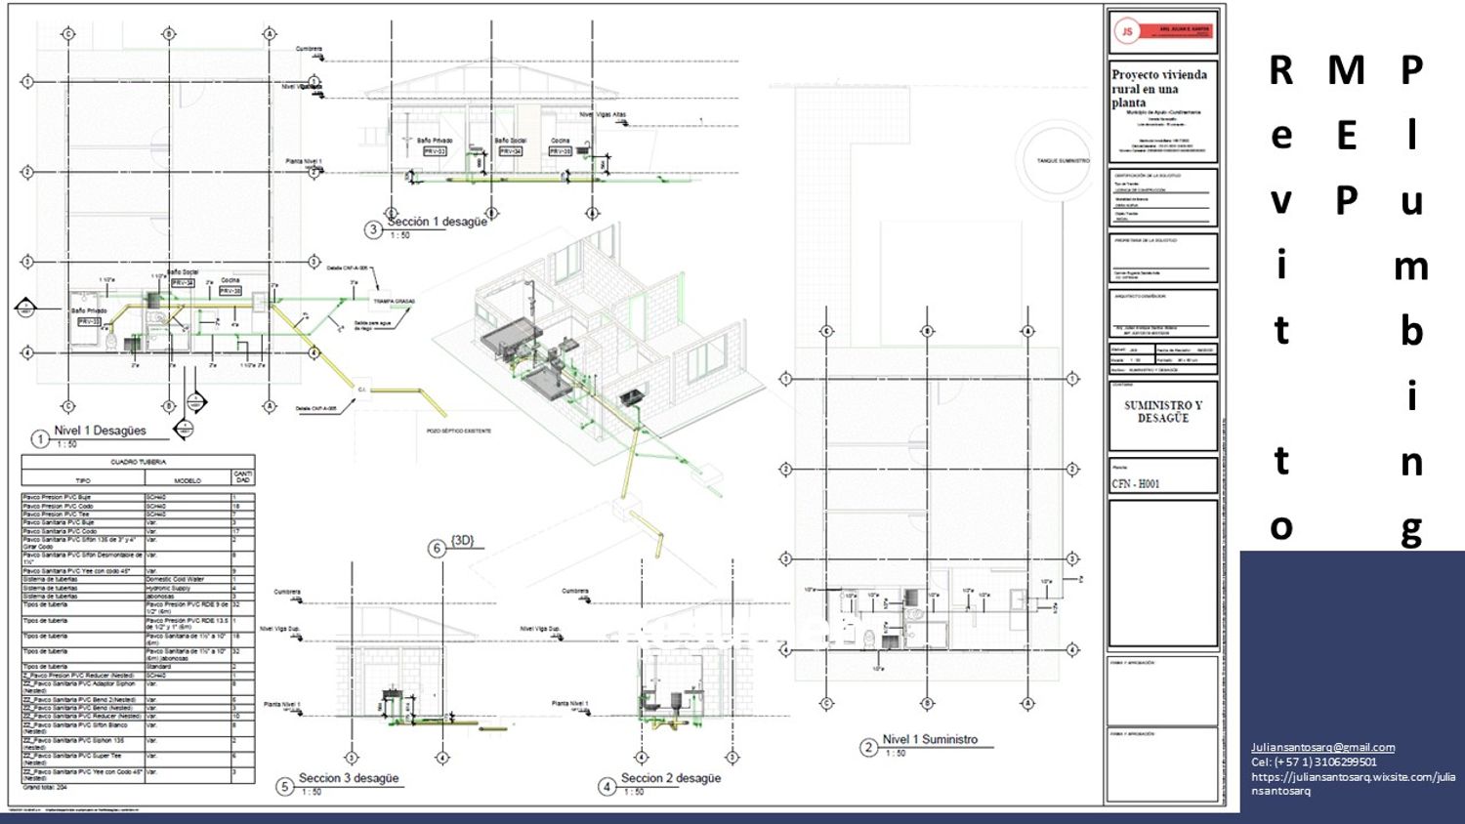Image resolution: width=1465 pixels, height=824 pixels.
Task: Click view number 6 bubble beside {3D} label
Action: [x=438, y=549]
